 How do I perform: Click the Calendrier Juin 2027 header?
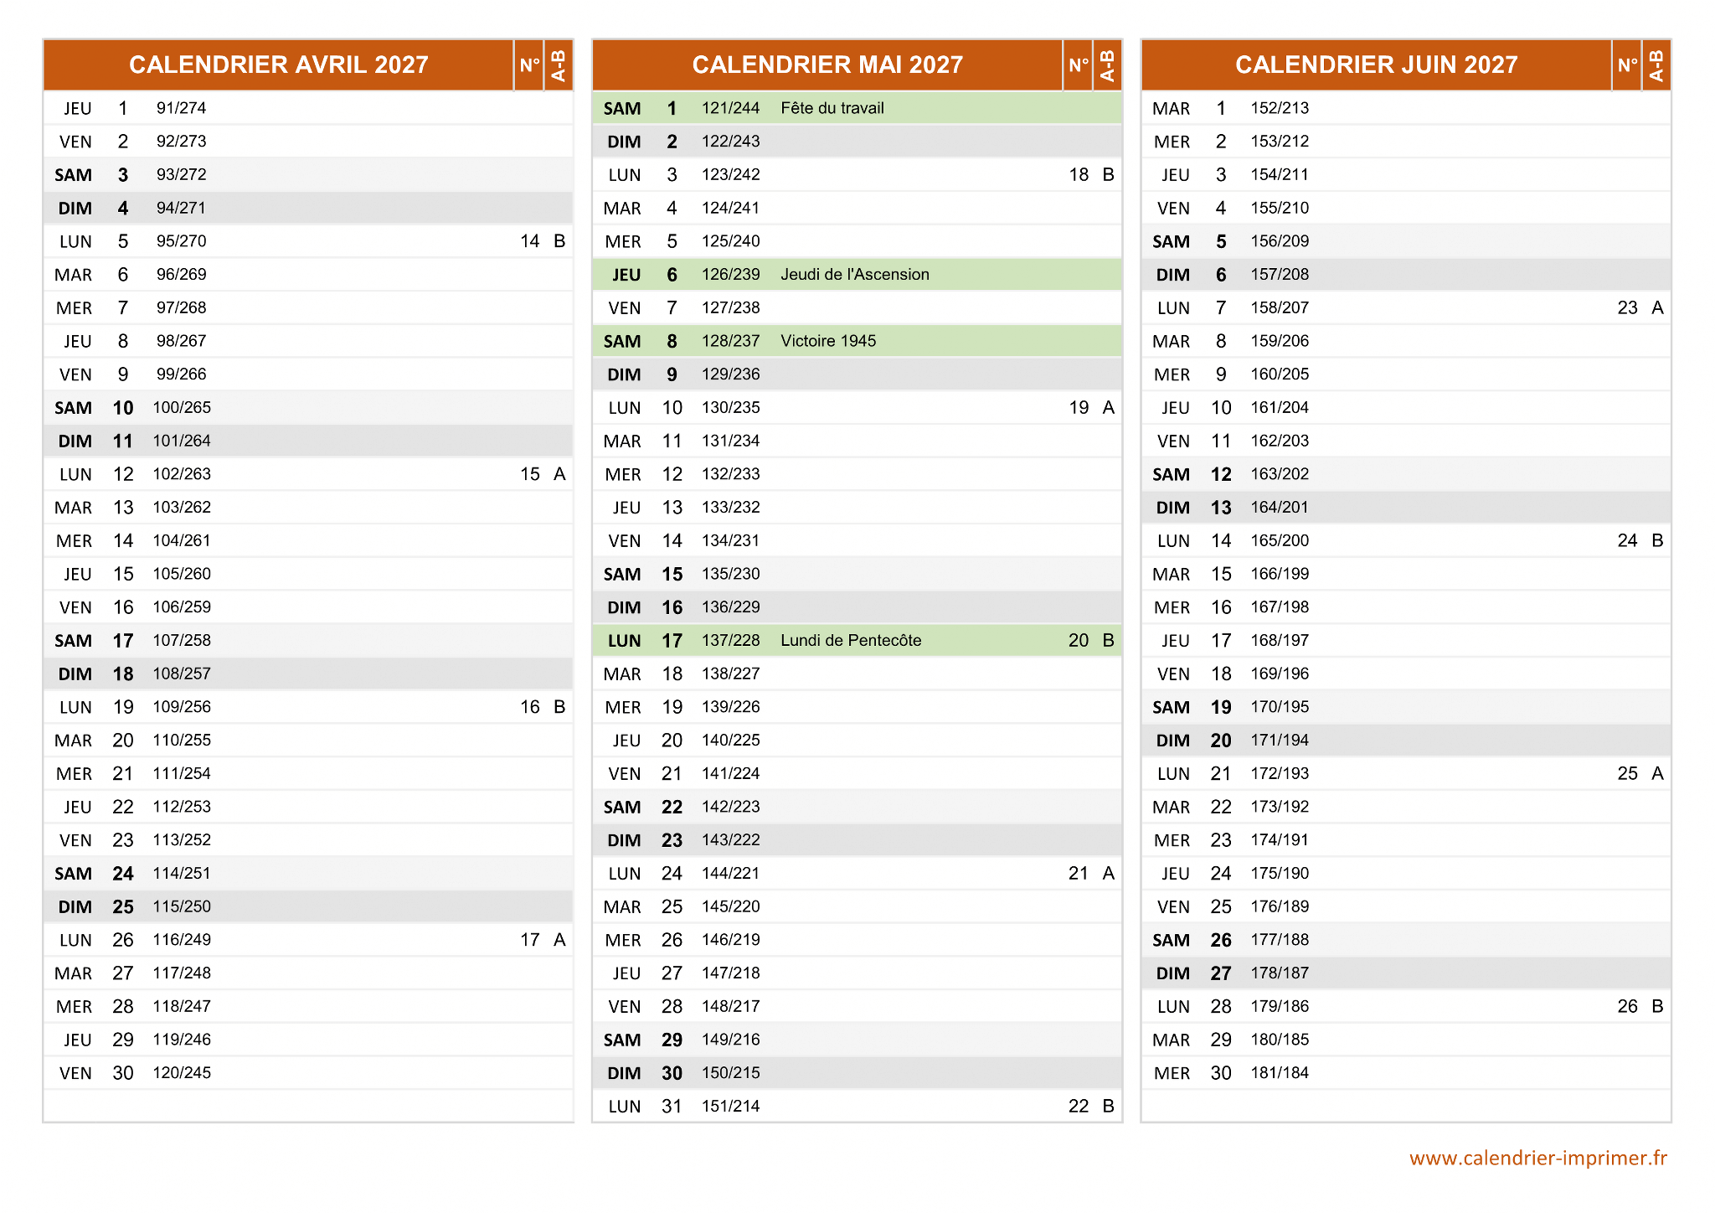[1376, 65]
